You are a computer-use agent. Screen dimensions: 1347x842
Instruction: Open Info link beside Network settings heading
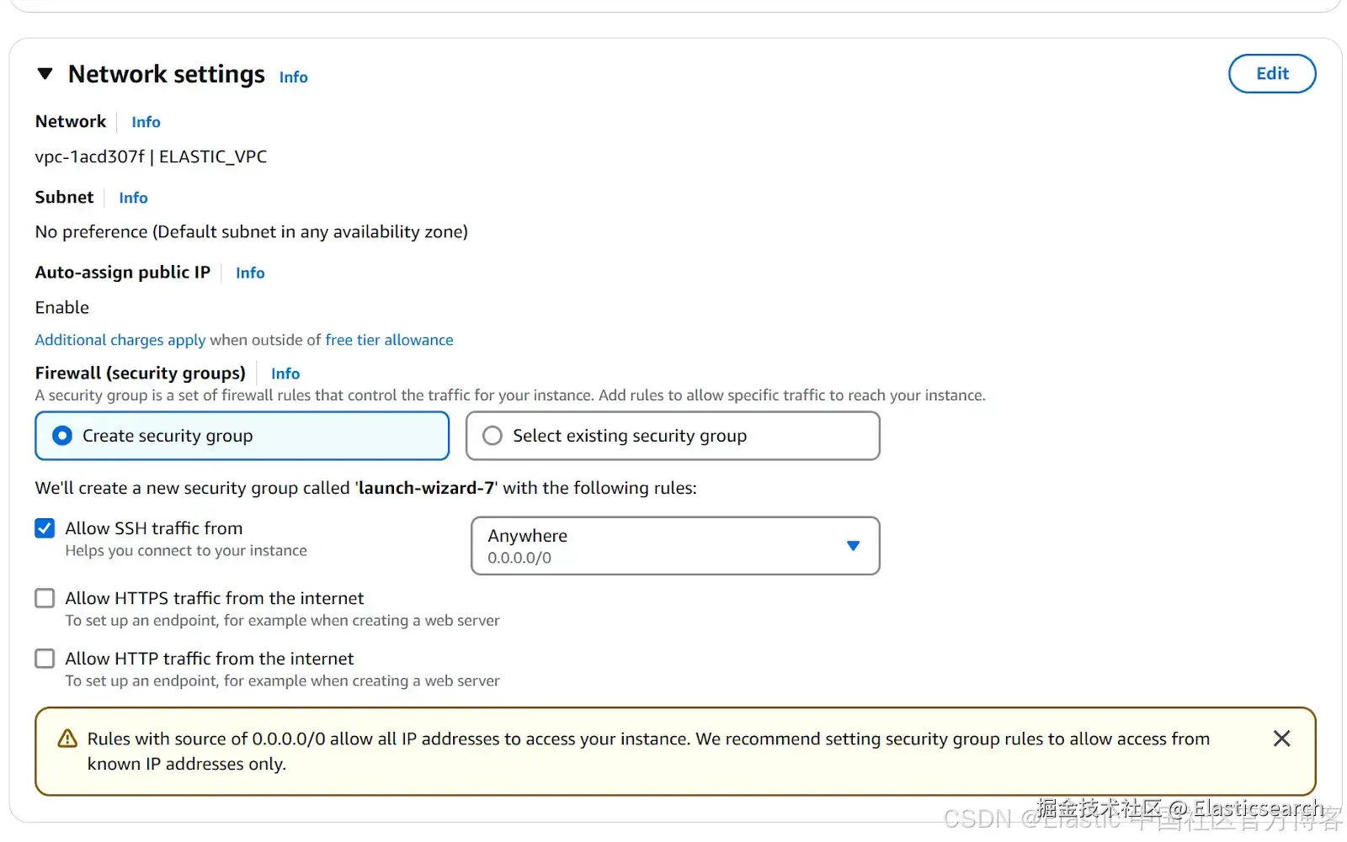(x=293, y=77)
